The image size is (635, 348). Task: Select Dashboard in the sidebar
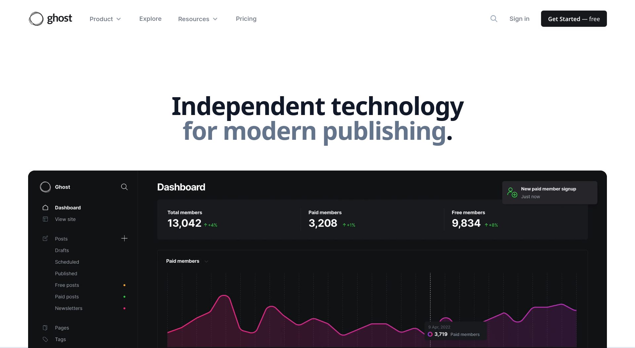(68, 208)
